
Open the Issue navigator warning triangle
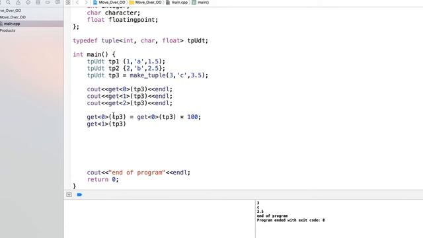pyautogui.click(x=18, y=2)
